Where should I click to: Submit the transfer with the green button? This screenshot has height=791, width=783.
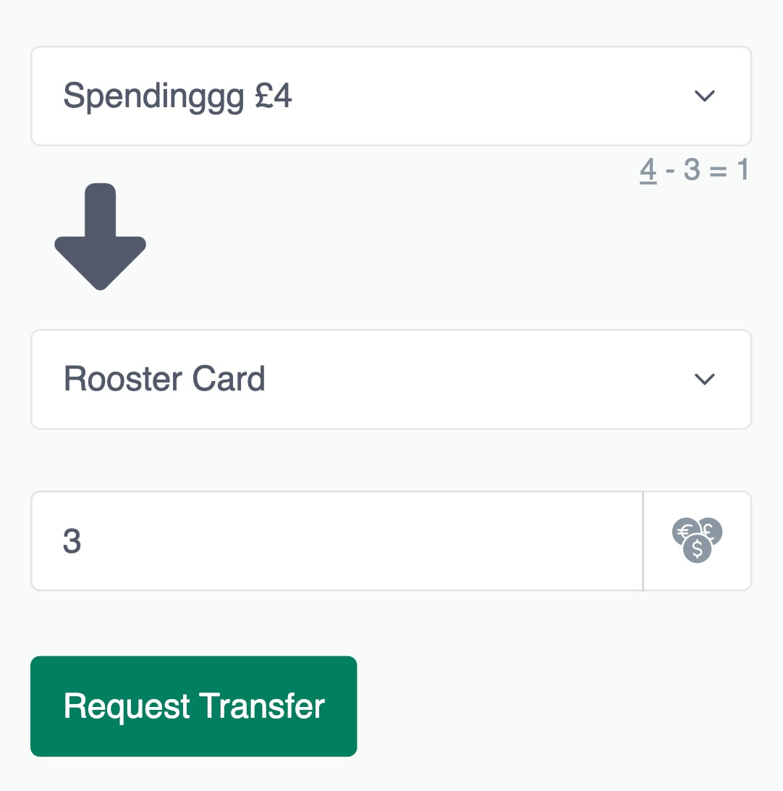pos(193,706)
